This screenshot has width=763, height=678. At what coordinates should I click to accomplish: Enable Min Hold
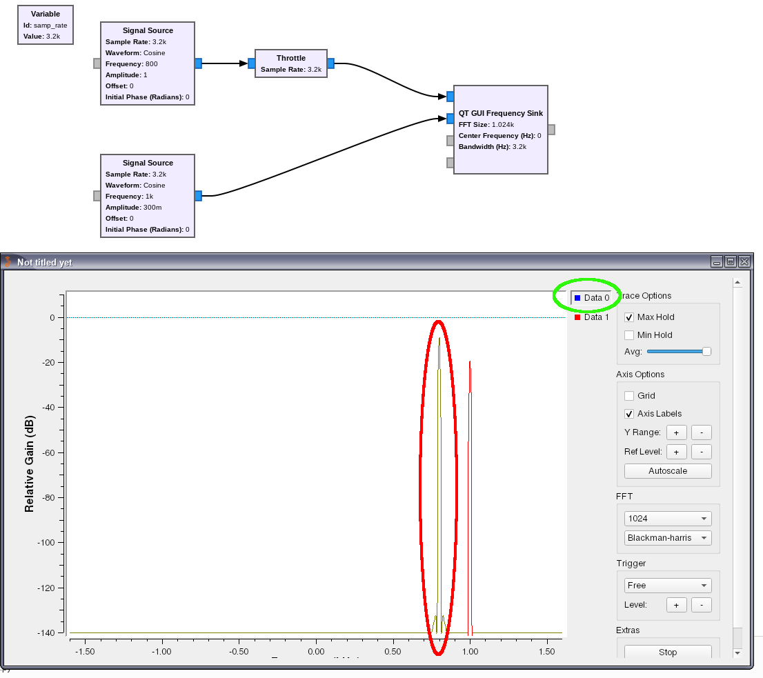pos(628,335)
